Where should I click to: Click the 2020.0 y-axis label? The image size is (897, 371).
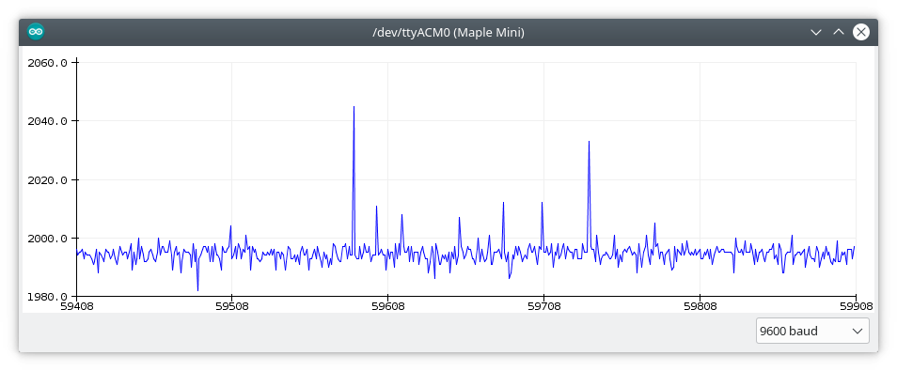[47, 180]
